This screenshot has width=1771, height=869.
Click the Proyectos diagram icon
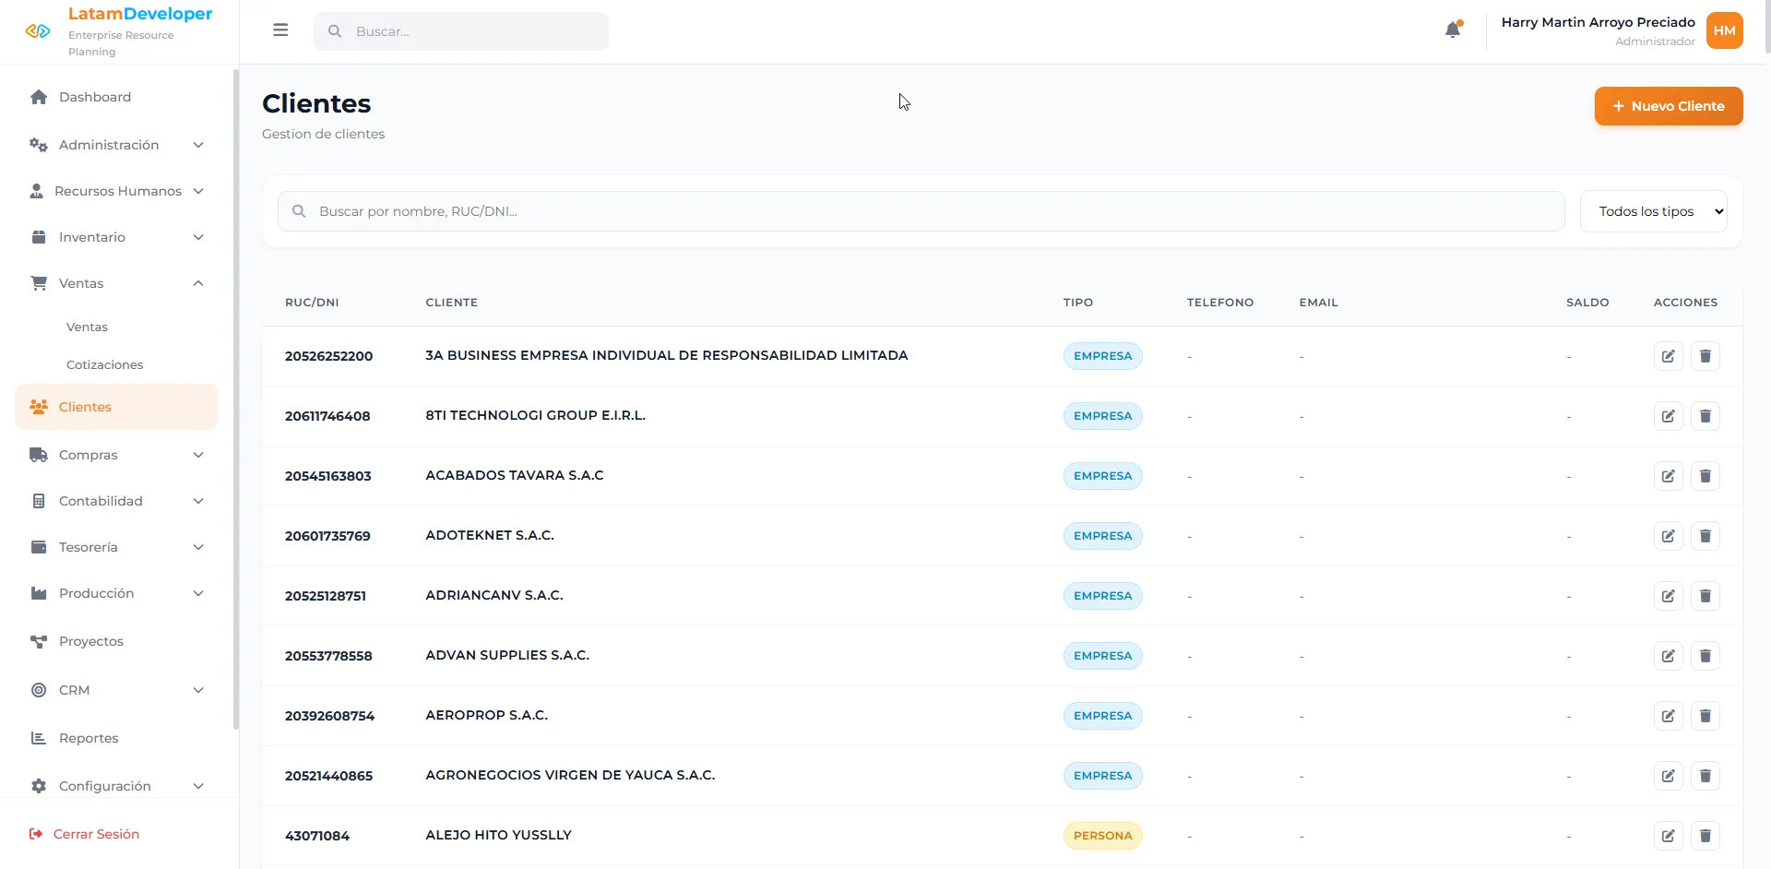(x=39, y=641)
